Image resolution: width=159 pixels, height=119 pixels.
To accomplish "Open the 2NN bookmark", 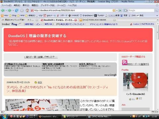I will click(x=132, y=16).
